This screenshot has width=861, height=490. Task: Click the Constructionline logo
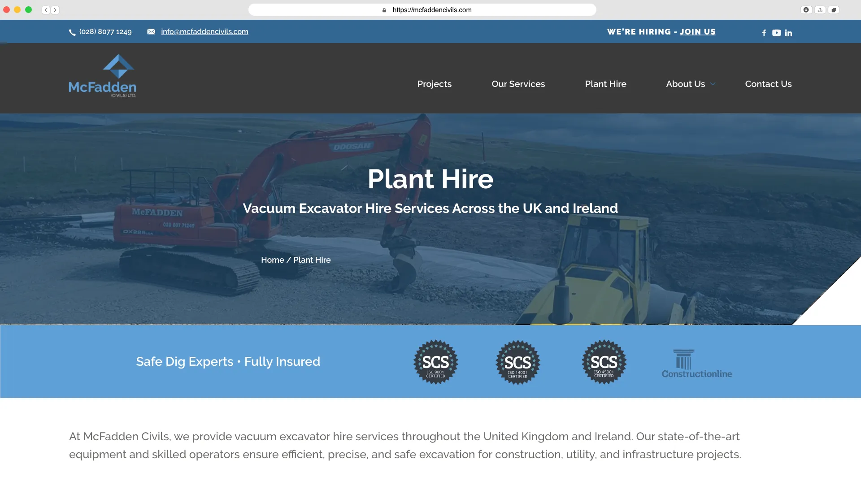[x=697, y=364]
